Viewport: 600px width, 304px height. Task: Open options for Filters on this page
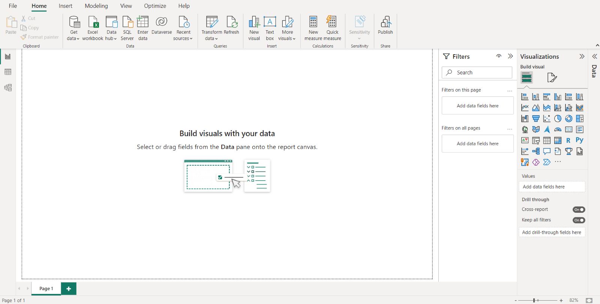point(510,90)
